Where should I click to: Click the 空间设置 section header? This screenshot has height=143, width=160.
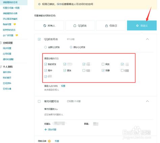pyautogui.click(x=8, y=43)
